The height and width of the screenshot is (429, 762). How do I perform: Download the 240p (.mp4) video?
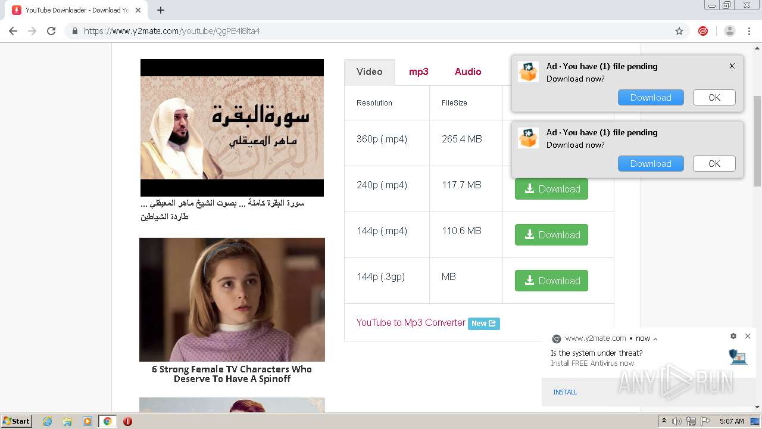tap(551, 189)
